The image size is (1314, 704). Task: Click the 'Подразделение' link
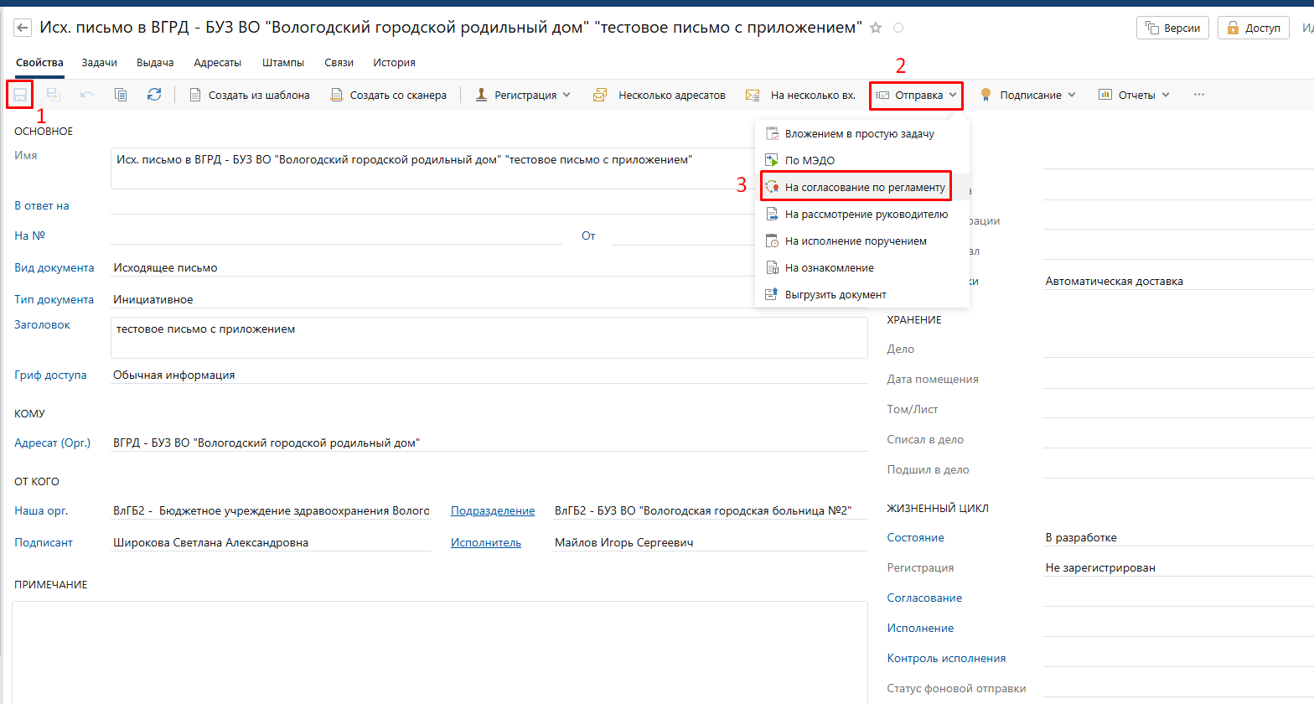click(x=493, y=510)
